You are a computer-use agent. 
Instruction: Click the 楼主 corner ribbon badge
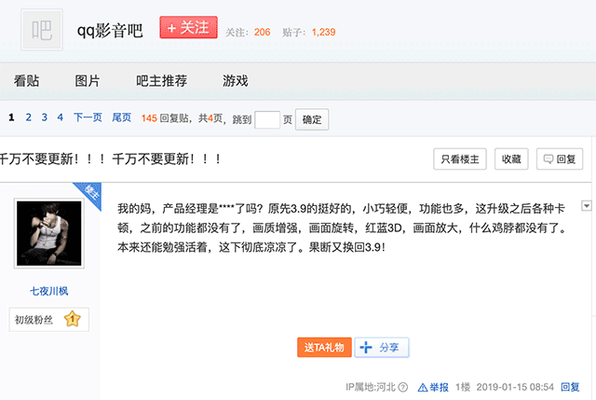tap(90, 193)
